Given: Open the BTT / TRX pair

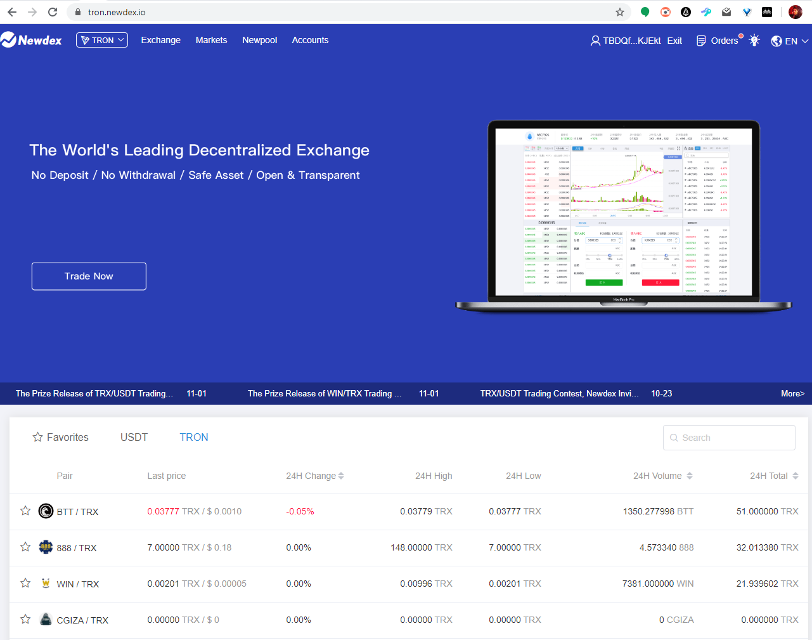Looking at the screenshot, I should pyautogui.click(x=77, y=512).
